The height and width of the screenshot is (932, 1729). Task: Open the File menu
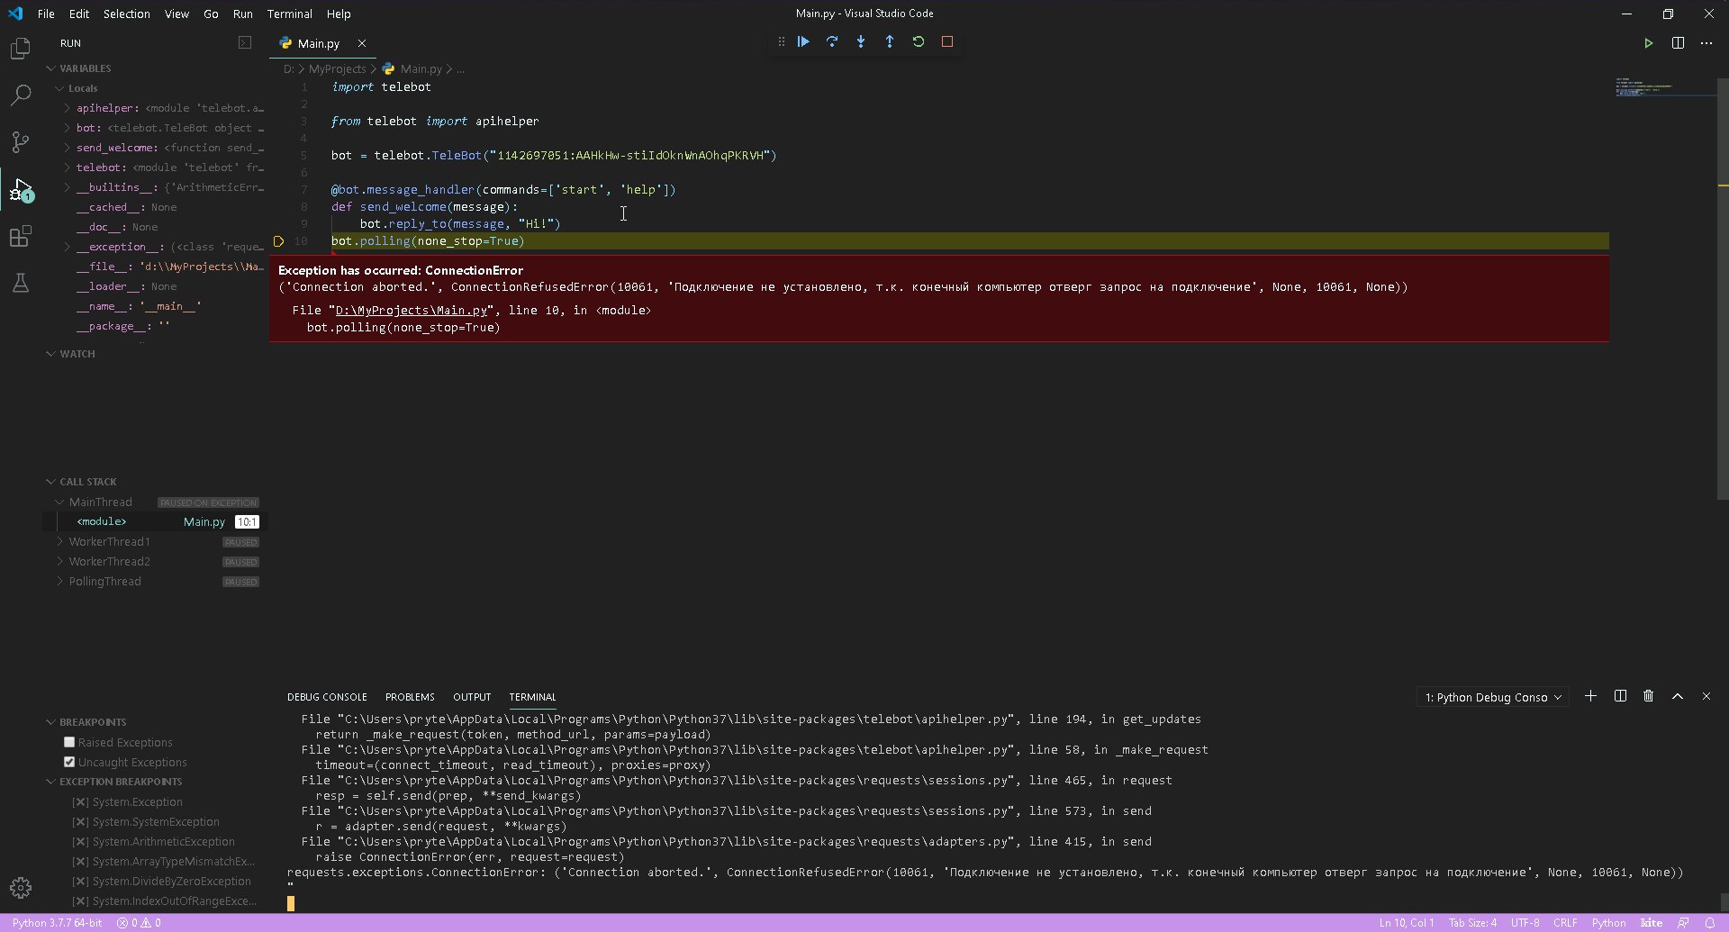[46, 14]
